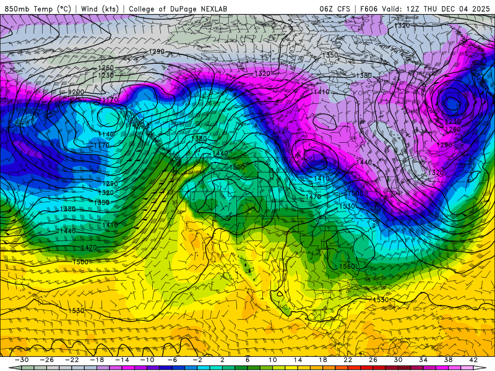Image resolution: width=495 pixels, height=371 pixels.
Task: Click the 1560 contour label
Action: click(x=347, y=267)
